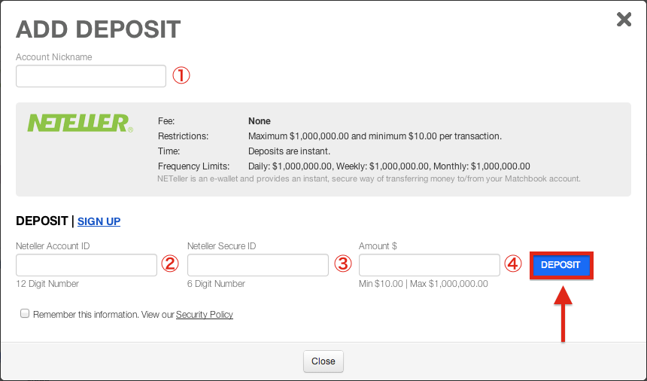
Task: Click the 'Fee:' label
Action: tap(166, 121)
